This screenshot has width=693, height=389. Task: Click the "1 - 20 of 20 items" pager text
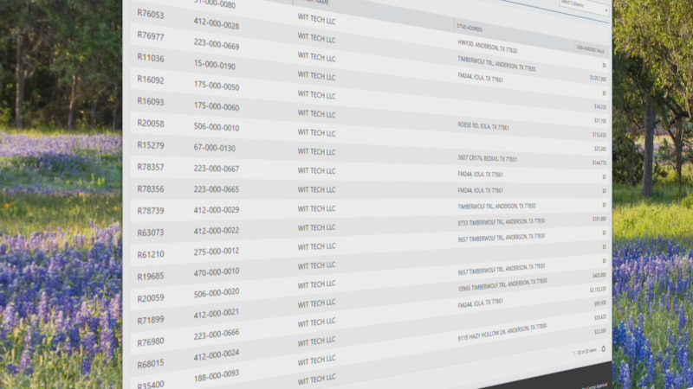tap(584, 352)
